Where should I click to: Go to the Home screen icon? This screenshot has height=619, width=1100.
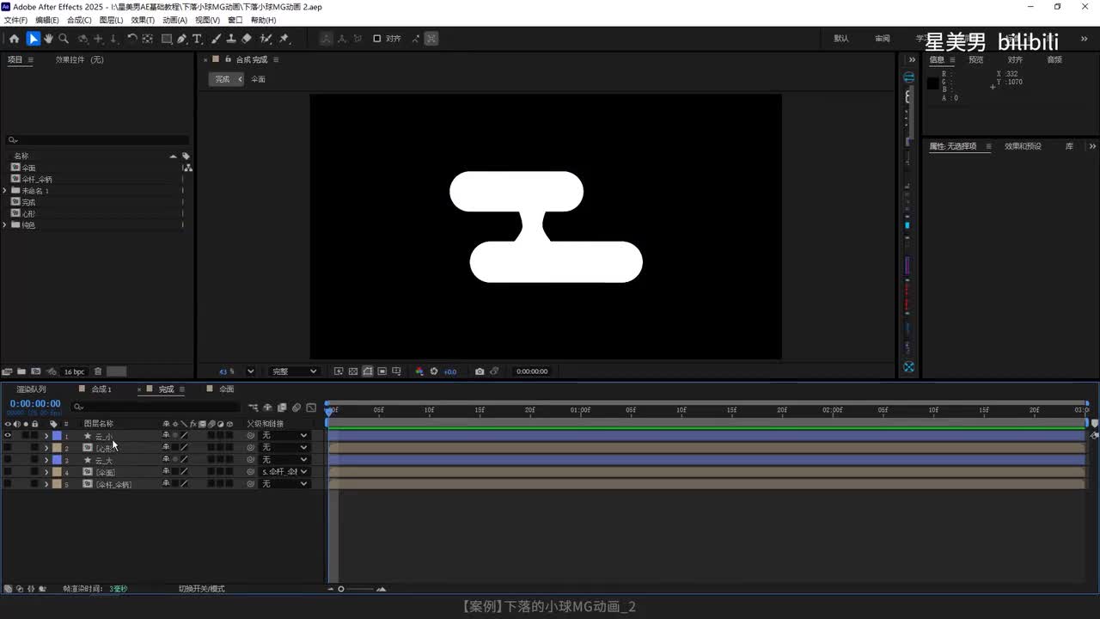pos(14,39)
